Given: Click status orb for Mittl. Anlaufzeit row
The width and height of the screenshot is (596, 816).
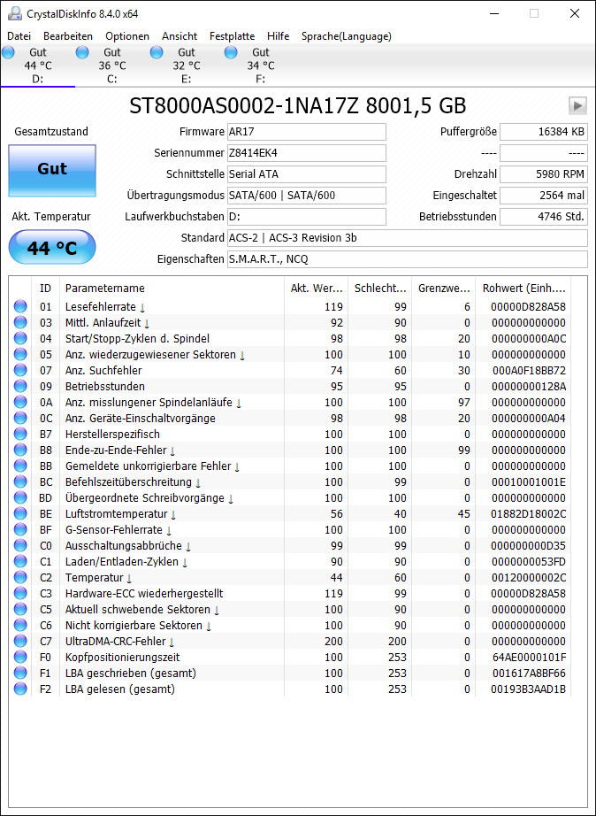Looking at the screenshot, I should tap(20, 323).
